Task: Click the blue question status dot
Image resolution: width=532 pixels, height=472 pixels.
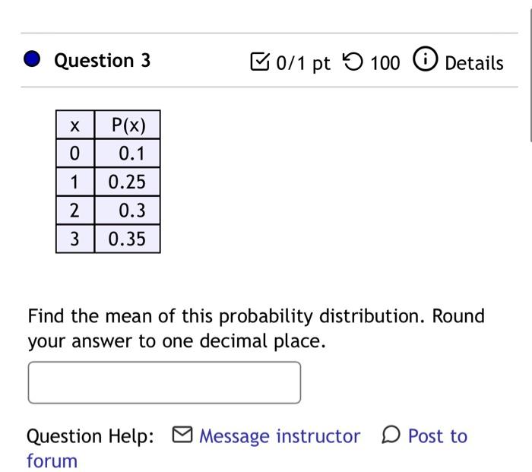Action: [32, 59]
